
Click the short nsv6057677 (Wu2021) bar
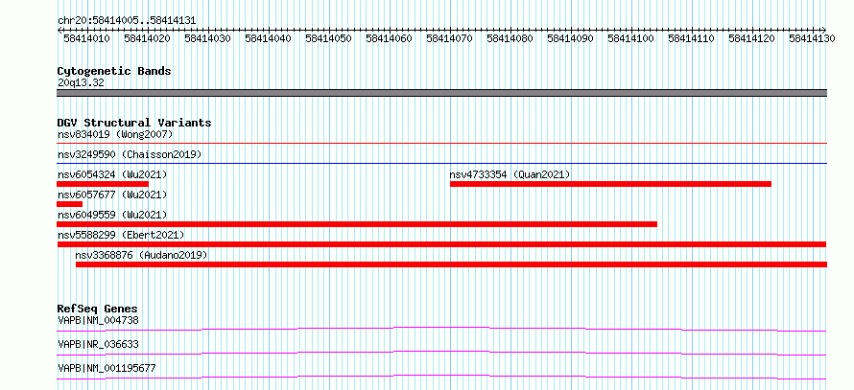[x=70, y=204]
